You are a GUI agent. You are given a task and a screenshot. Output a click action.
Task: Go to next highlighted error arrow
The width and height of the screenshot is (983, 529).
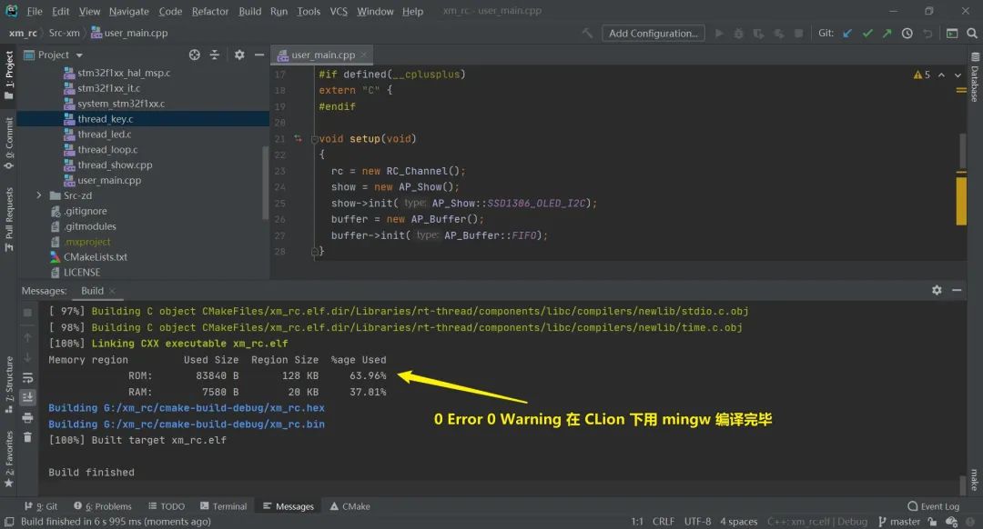[x=958, y=75]
